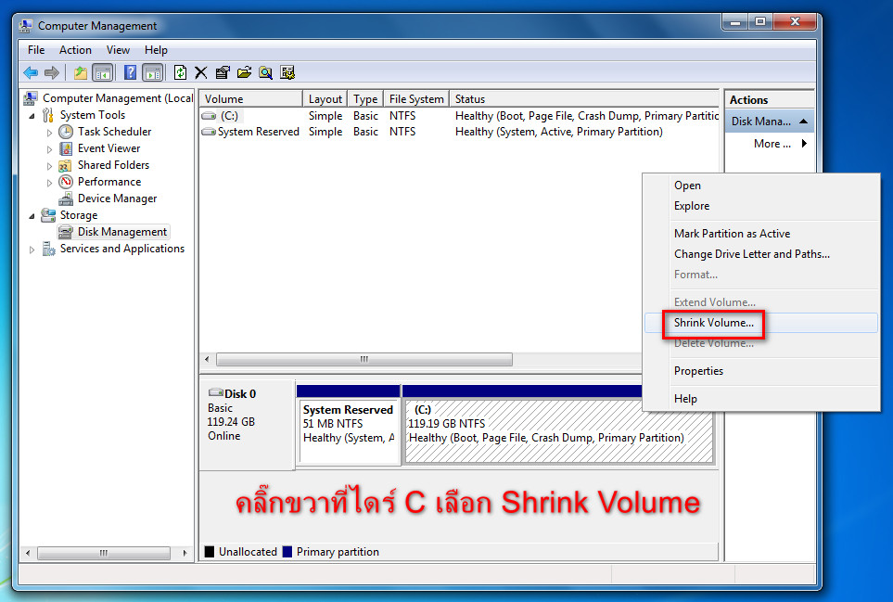Select the Event Viewer icon in tree
The image size is (893, 602).
click(66, 148)
